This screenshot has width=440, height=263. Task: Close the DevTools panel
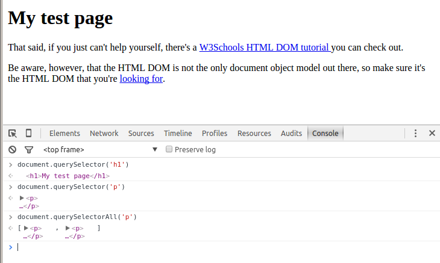click(432, 133)
